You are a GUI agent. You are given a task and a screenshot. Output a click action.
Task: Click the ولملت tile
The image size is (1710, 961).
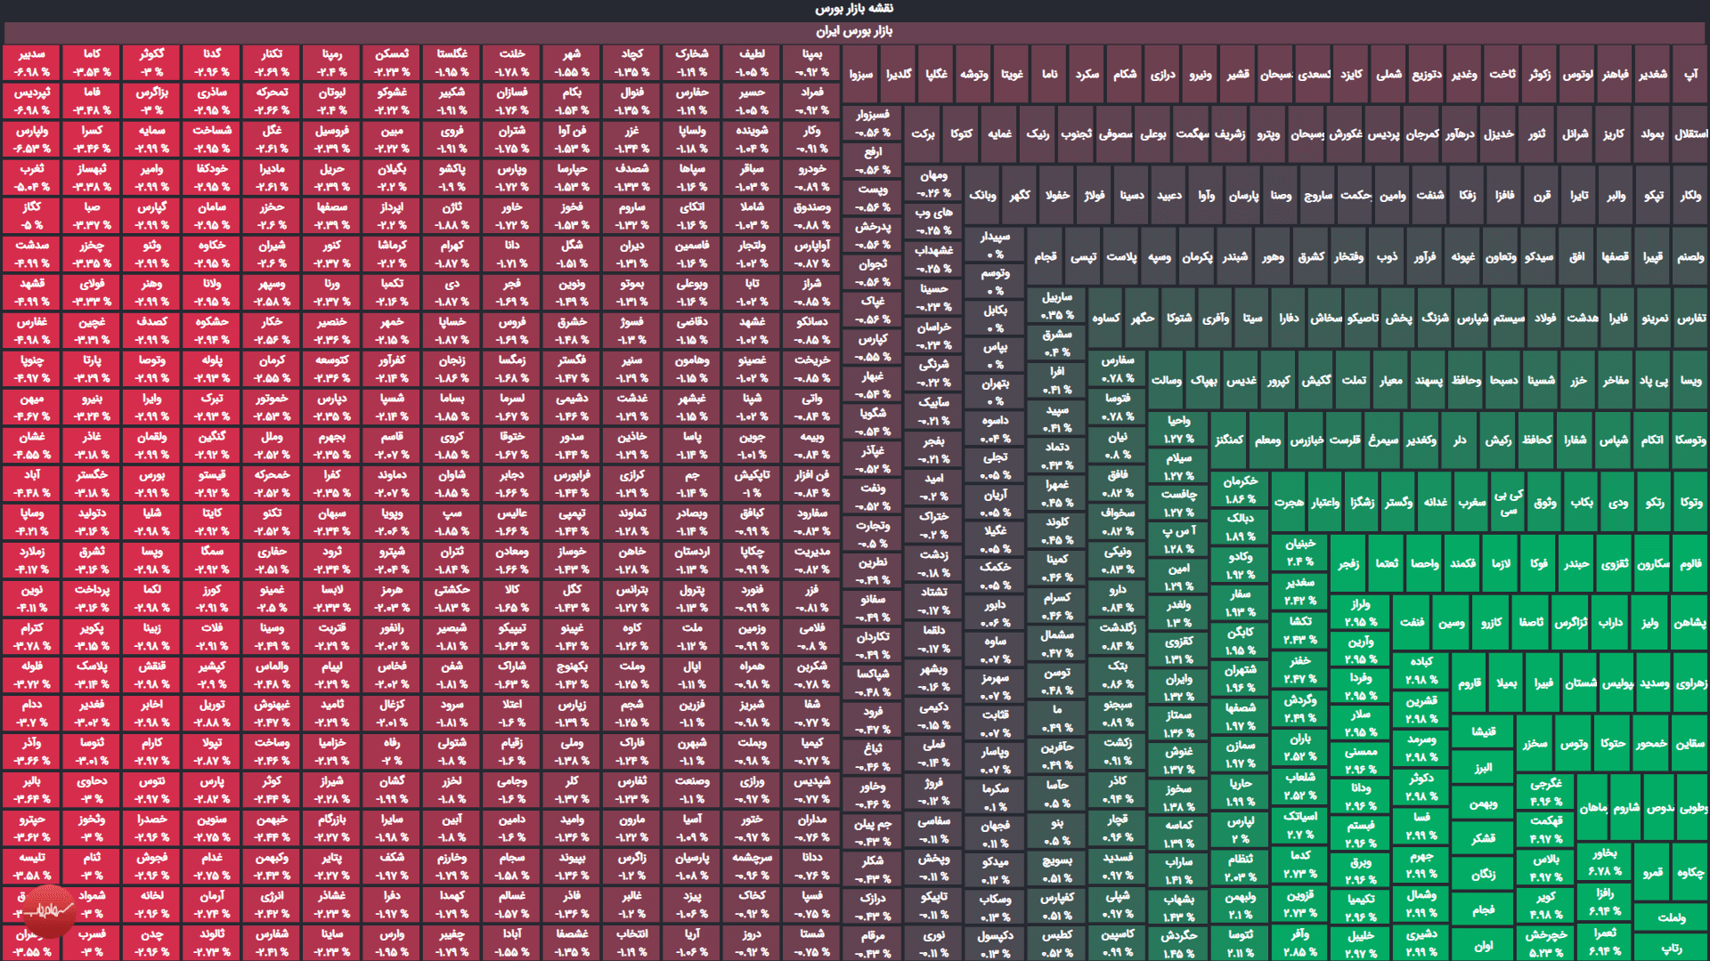coord(1671,917)
